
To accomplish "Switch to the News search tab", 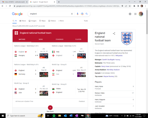I will coord(23,21).
